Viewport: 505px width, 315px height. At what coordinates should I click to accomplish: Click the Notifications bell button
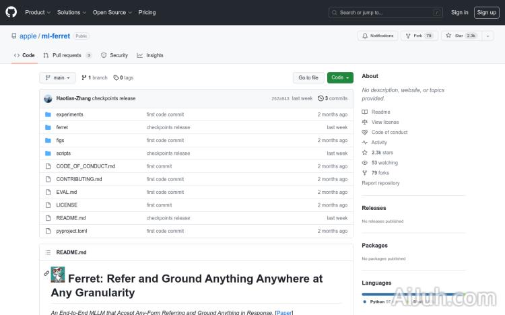pos(378,36)
